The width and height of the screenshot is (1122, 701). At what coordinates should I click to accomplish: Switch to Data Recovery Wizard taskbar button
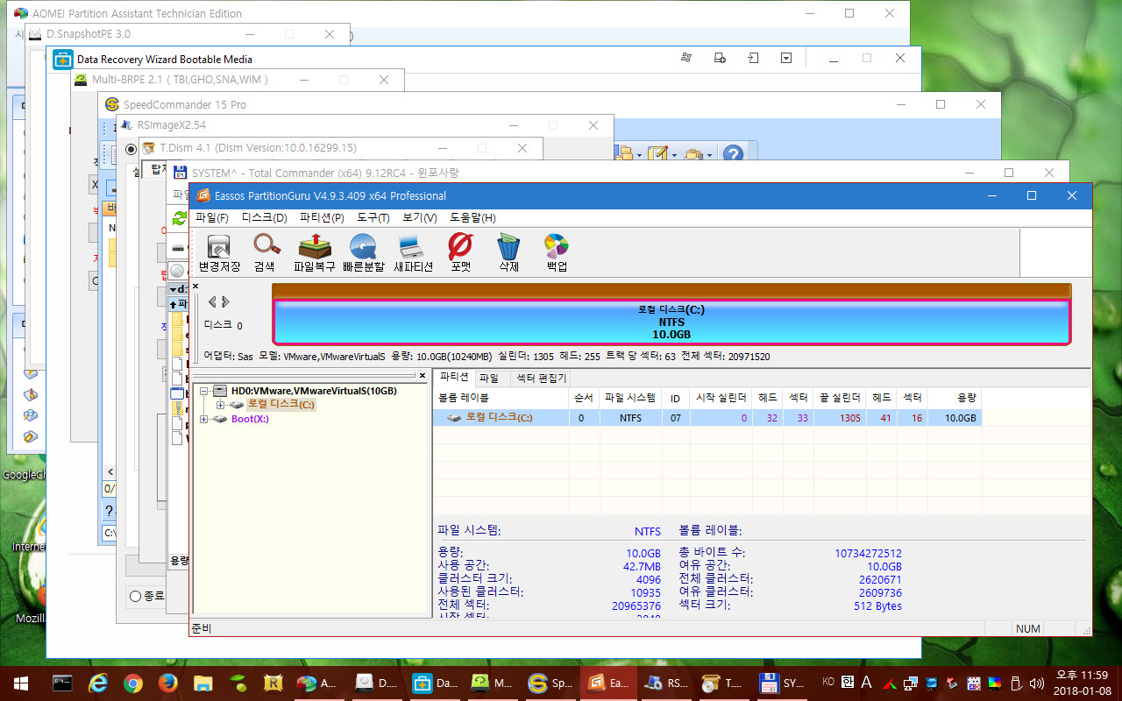434,683
